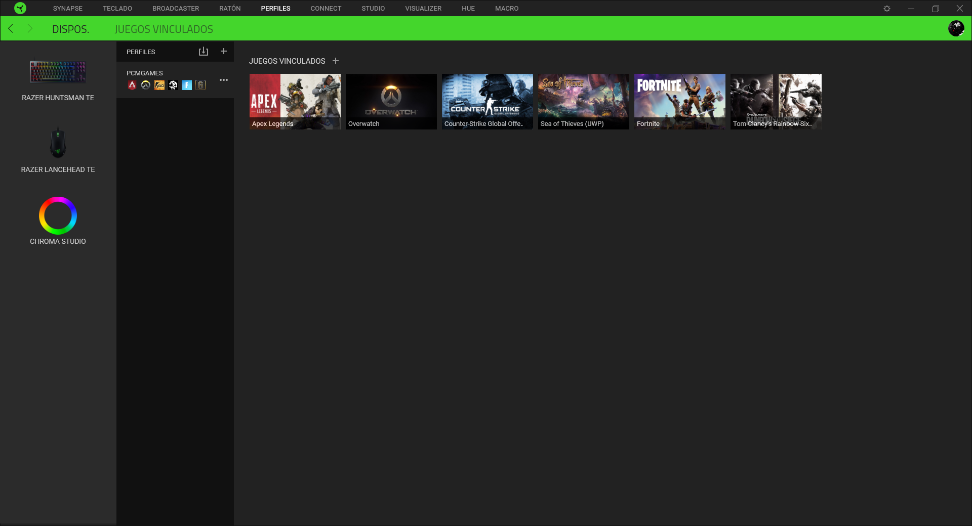Open the SYNAPSE tab

[68, 9]
